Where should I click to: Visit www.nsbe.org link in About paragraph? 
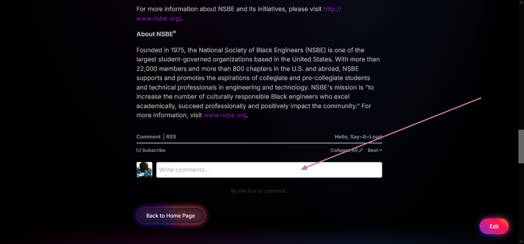tap(225, 115)
